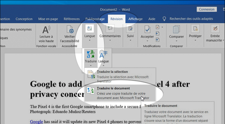Run Vérifier l'accessibilité check
This screenshot has width=225, height=124.
[x=70, y=34]
